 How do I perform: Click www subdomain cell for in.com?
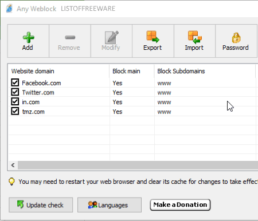click(x=164, y=102)
